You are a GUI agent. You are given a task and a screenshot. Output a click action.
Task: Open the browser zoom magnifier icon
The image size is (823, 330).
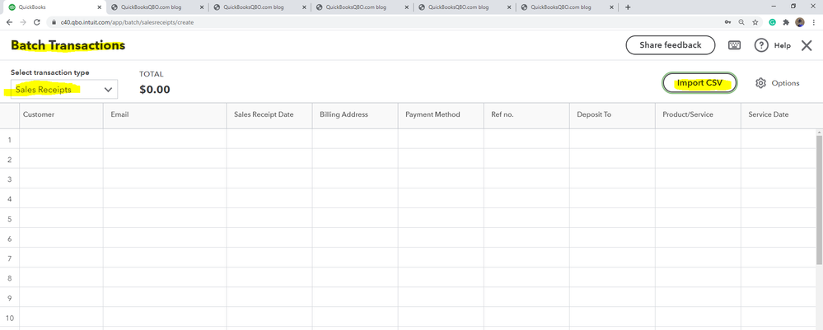pos(741,22)
